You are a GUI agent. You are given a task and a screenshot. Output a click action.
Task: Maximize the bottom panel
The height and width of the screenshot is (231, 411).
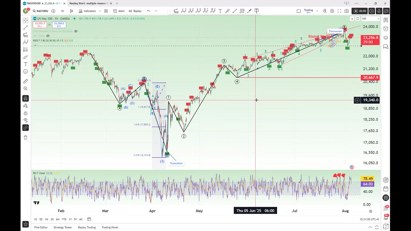[377, 227]
